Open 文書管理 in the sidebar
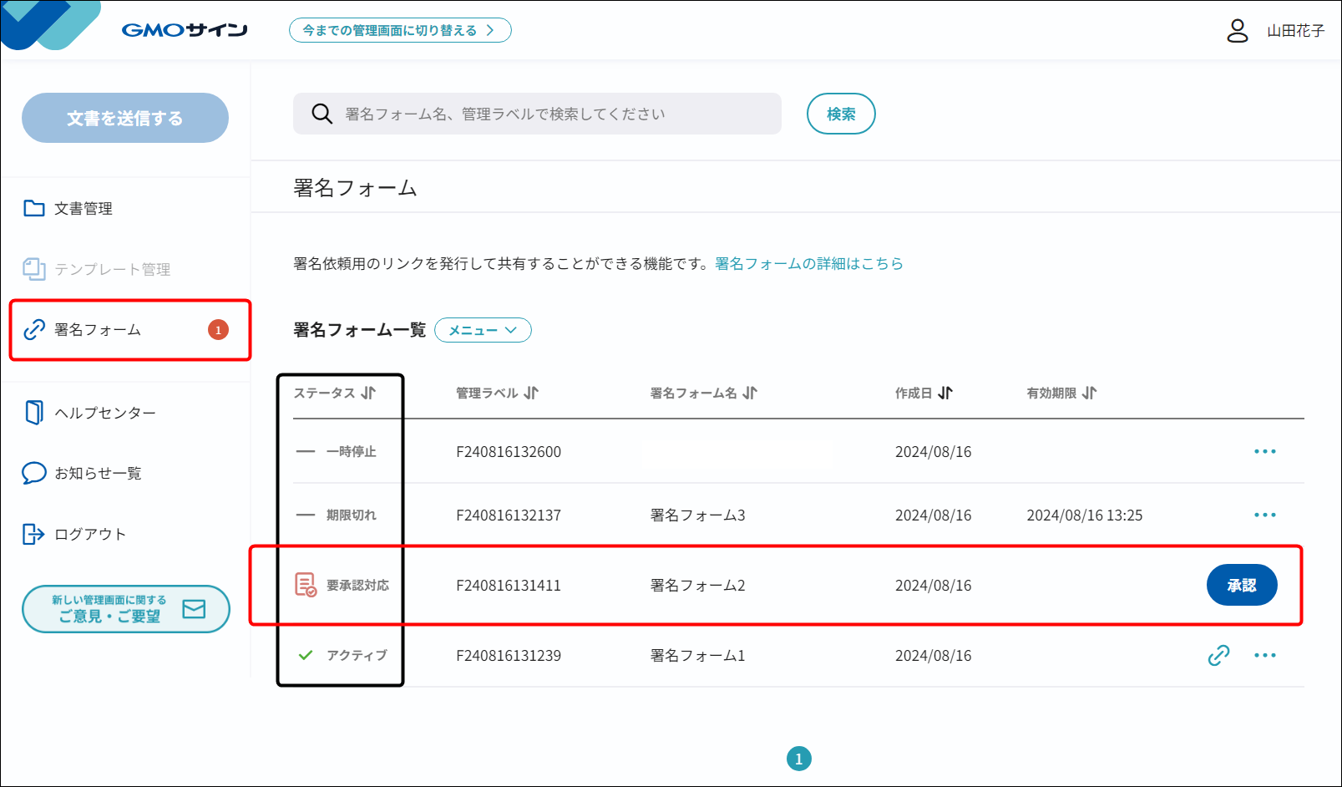 pyautogui.click(x=83, y=209)
